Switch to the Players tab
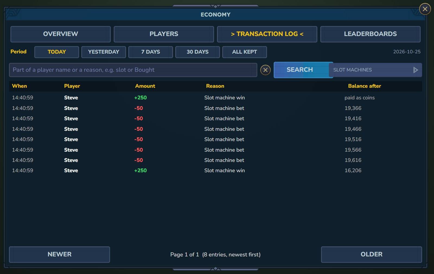The height and width of the screenshot is (274, 434). 164,34
